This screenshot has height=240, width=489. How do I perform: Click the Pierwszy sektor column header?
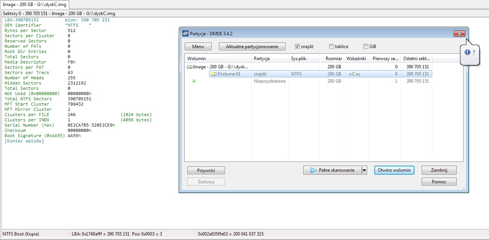click(384, 59)
